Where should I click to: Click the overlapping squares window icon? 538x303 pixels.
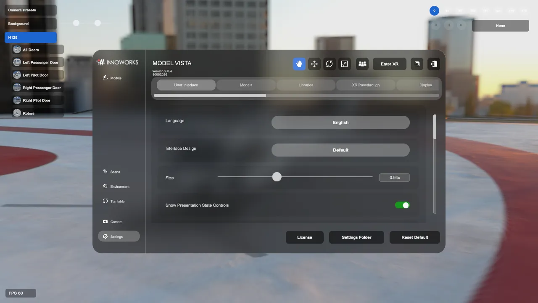pyautogui.click(x=417, y=64)
